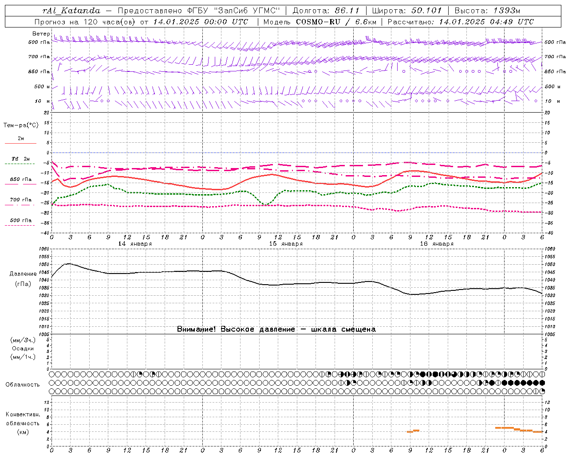This screenshot has height=454, width=568.
Task: Click the (мм/3ч.) precipitation unit label
Action: click(x=23, y=340)
